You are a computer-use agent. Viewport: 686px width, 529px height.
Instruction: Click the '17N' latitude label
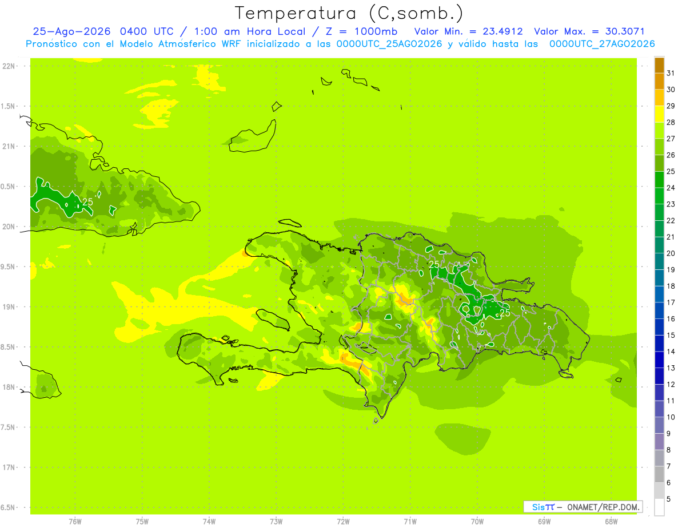[9, 467]
